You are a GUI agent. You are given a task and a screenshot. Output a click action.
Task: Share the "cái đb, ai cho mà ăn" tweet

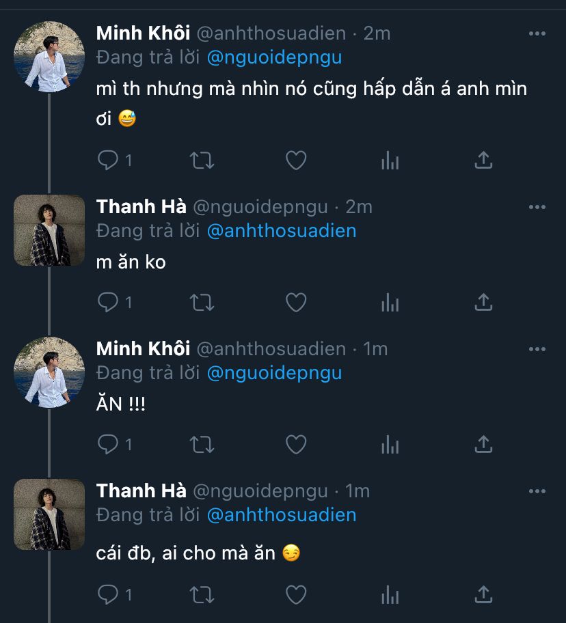tap(483, 594)
